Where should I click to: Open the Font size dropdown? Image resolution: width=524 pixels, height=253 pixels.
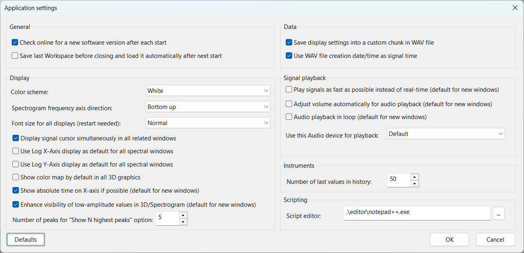tap(208, 123)
